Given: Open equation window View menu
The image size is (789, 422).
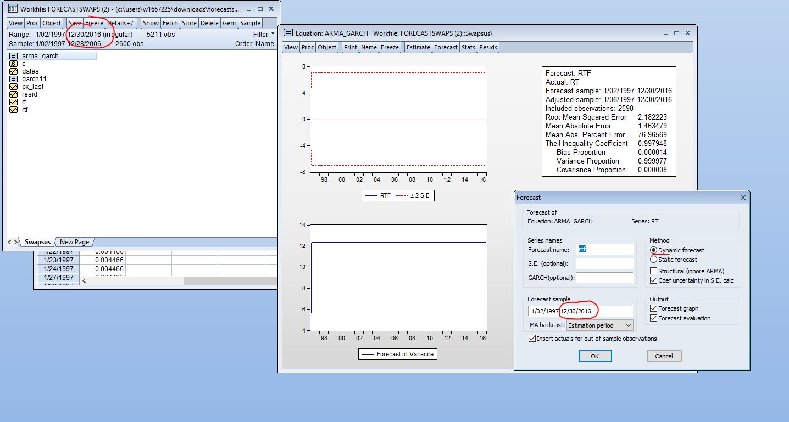Looking at the screenshot, I should 291,47.
